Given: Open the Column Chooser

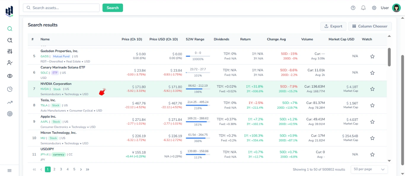Looking at the screenshot, I should (370, 26).
